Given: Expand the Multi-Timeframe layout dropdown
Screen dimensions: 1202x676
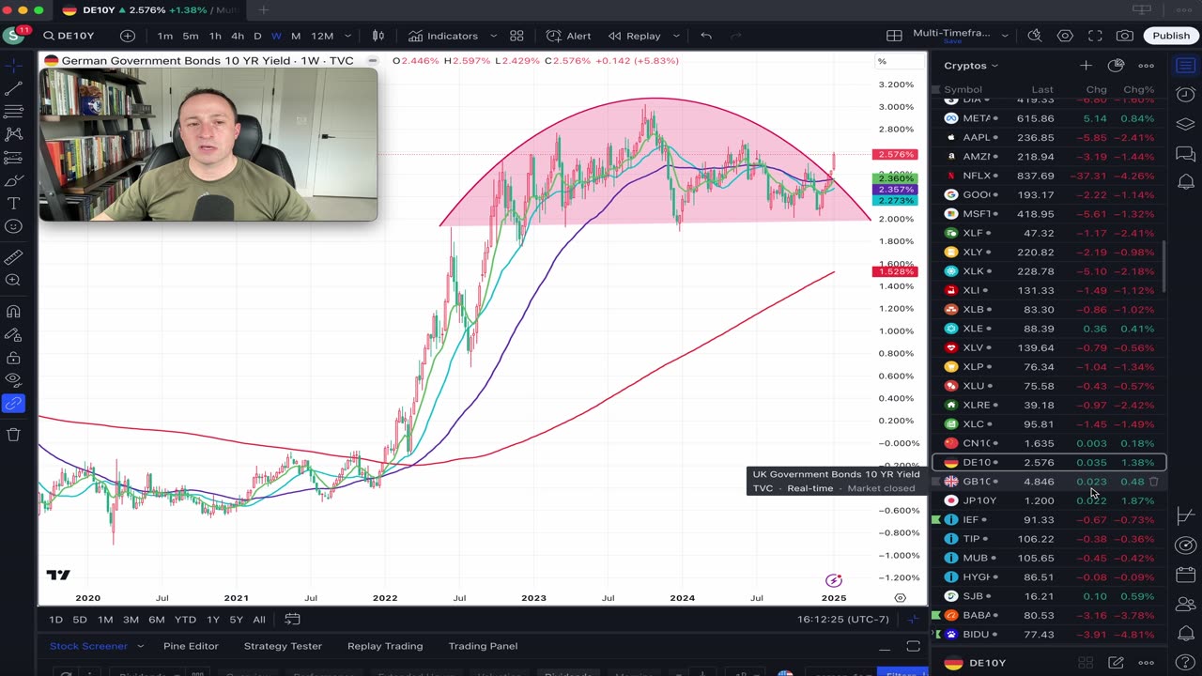Looking at the screenshot, I should click(x=1007, y=36).
